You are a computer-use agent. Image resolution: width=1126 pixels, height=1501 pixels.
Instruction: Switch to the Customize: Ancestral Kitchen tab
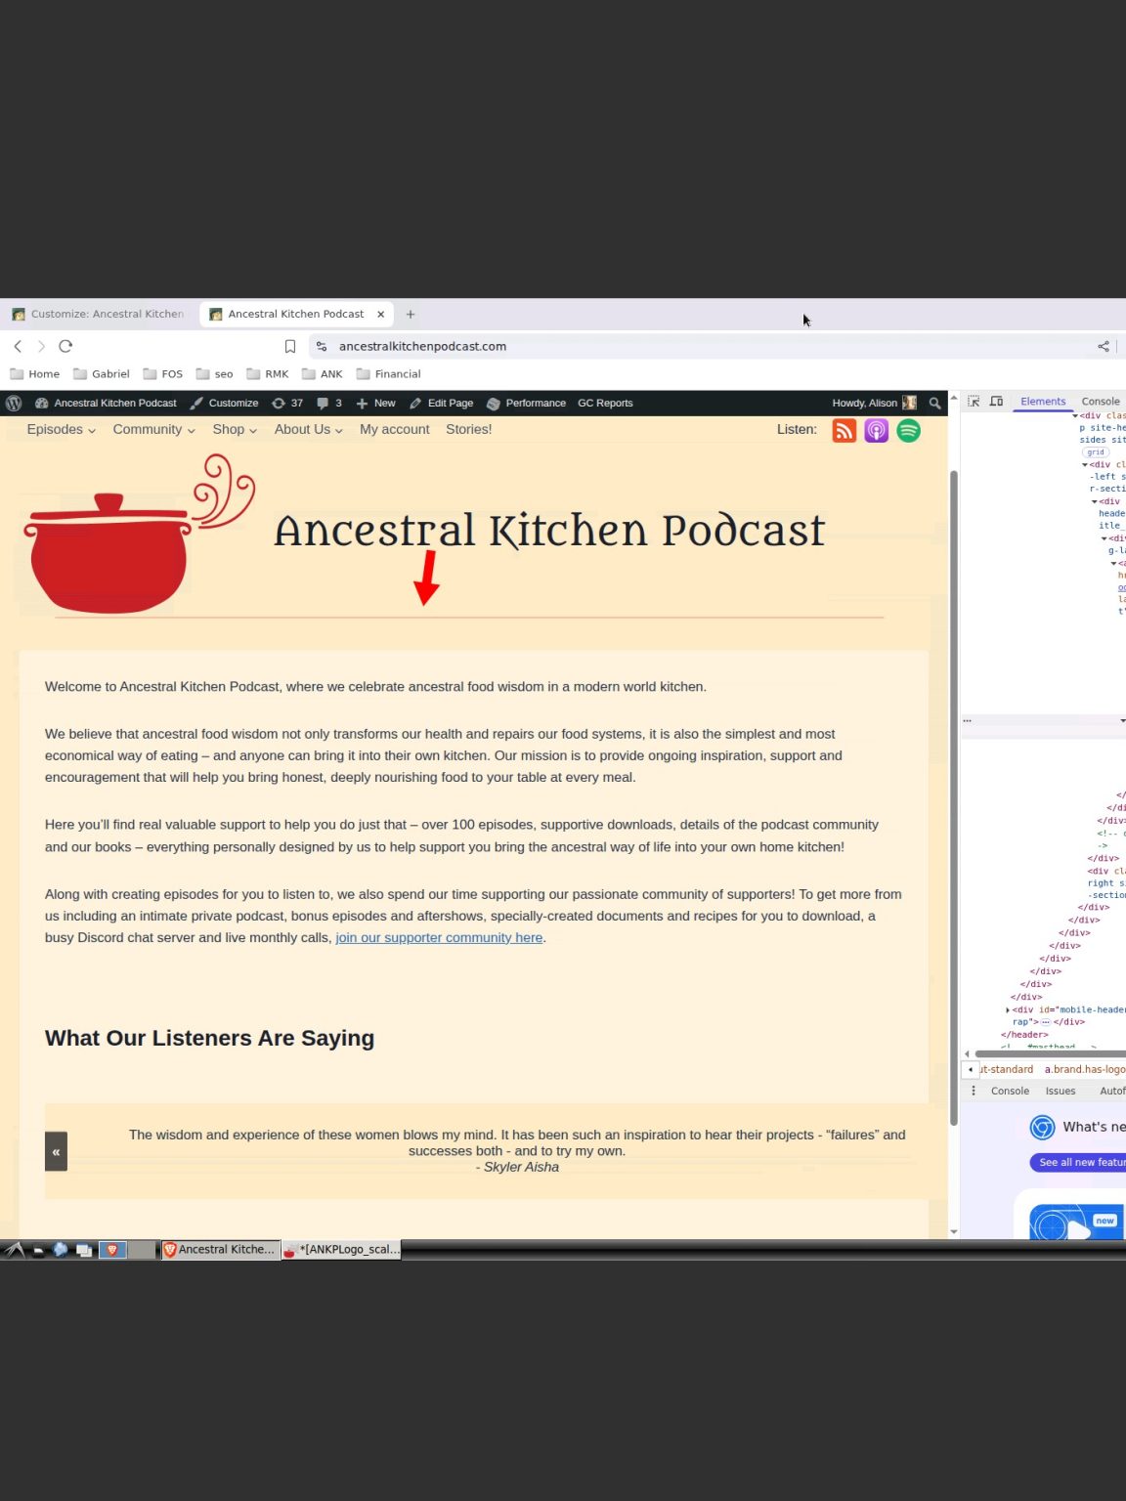(98, 314)
